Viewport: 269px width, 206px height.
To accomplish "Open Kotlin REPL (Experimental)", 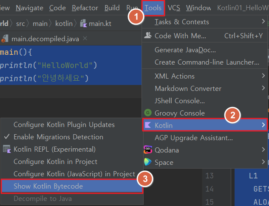I will (x=72, y=150).
